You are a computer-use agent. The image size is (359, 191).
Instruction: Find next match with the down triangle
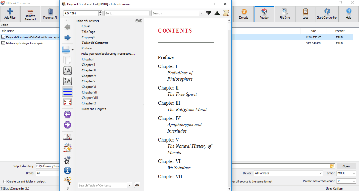[209, 13]
